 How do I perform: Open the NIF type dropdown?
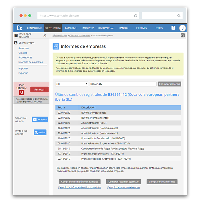click(72, 84)
